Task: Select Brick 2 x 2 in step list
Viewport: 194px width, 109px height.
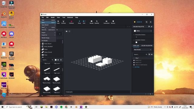Action: point(138,63)
